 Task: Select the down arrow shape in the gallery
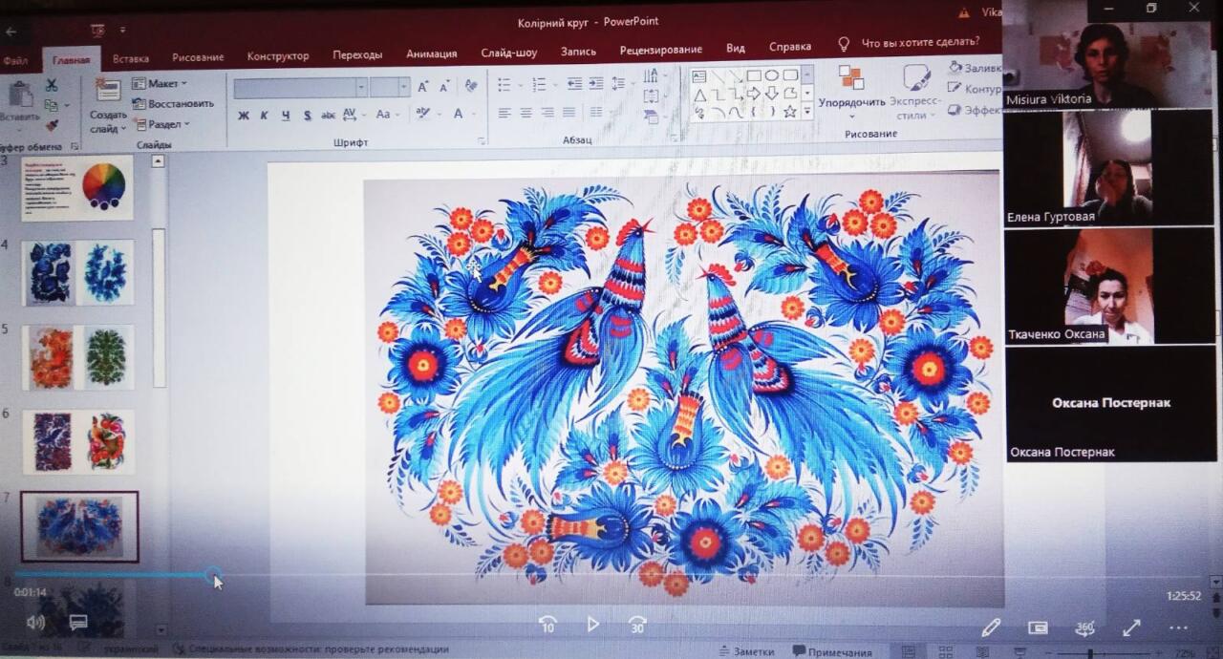pyautogui.click(x=772, y=94)
